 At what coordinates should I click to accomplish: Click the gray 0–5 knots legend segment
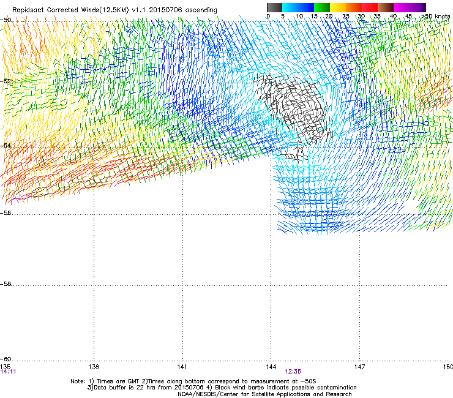point(274,7)
